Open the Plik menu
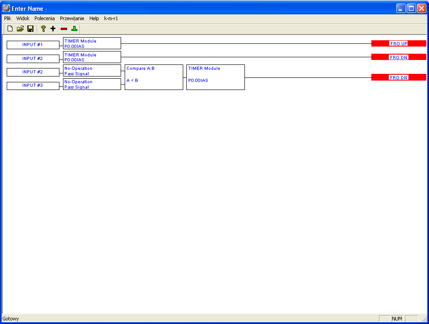Image resolution: width=429 pixels, height=324 pixels. (8, 18)
